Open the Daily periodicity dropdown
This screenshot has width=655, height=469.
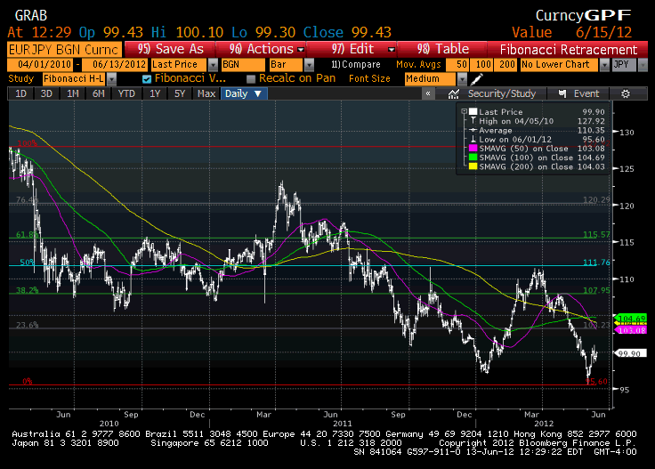244,93
